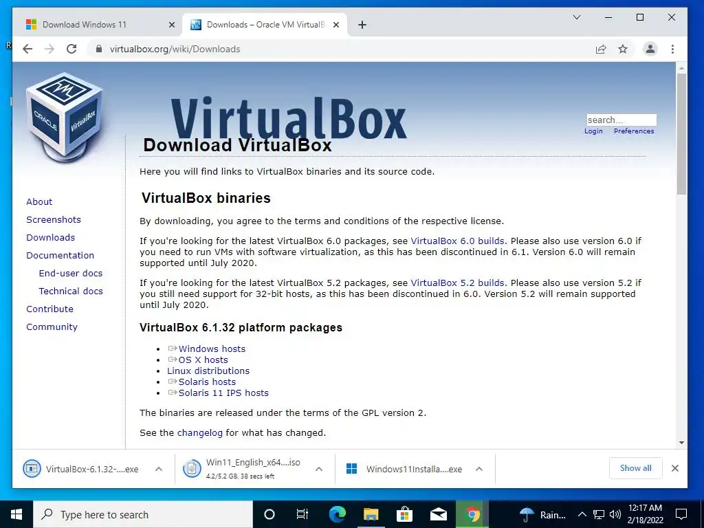The height and width of the screenshot is (528, 704).
Task: Reload the VirtualBox downloads page
Action: coord(71,49)
